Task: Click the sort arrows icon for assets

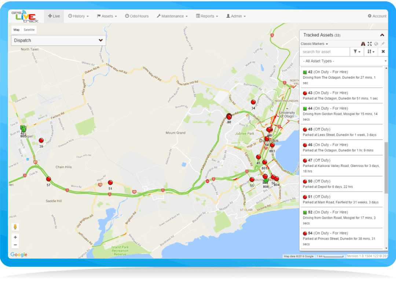Action: coord(370,52)
